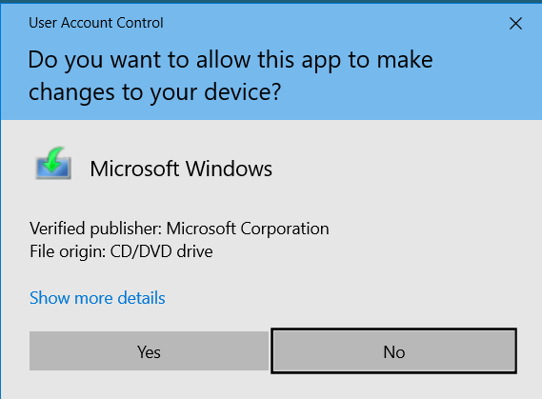Viewport: 542px width, 399px height.
Task: Click the word 'Control' in the dialog title
Action: point(140,23)
